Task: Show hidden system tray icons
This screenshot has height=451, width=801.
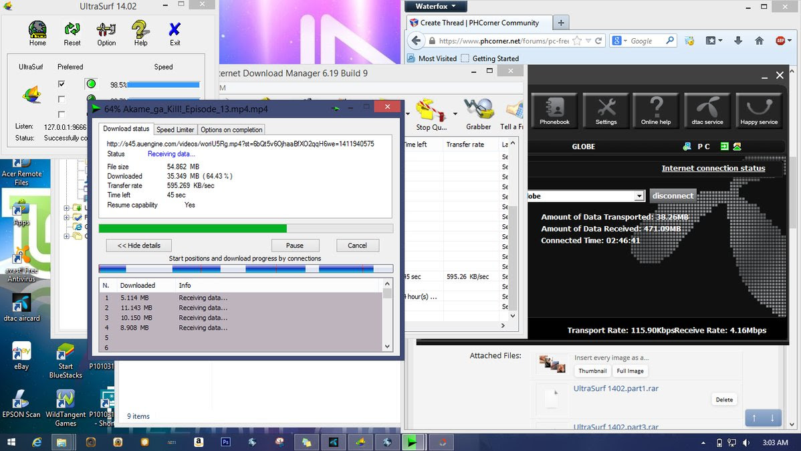Action: pyautogui.click(x=703, y=443)
